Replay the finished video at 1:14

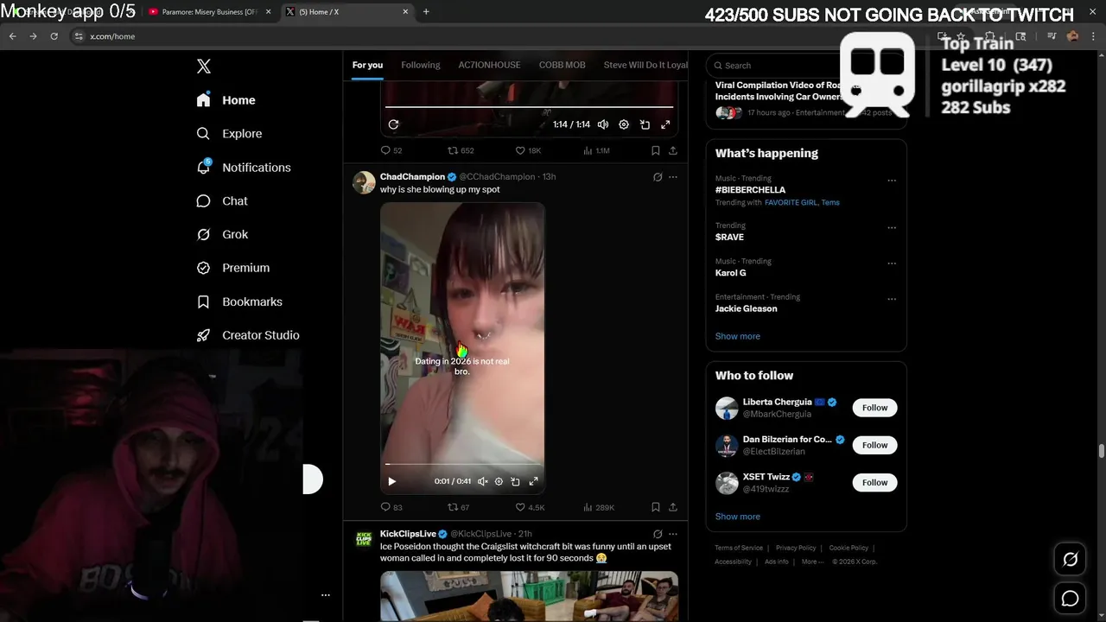[393, 124]
